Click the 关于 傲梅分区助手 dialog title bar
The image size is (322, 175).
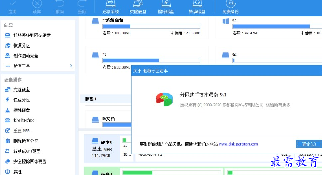click(227, 71)
